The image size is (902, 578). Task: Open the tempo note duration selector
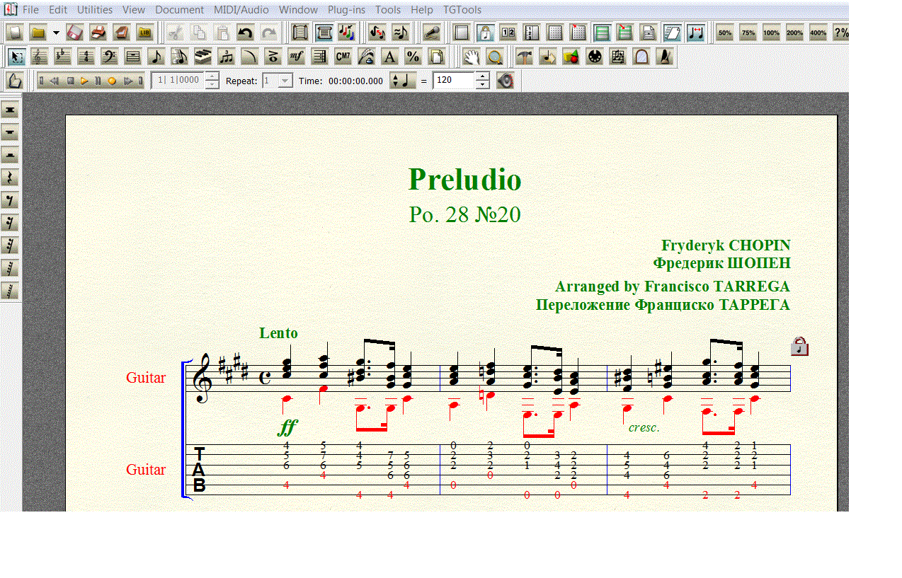pyautogui.click(x=403, y=81)
